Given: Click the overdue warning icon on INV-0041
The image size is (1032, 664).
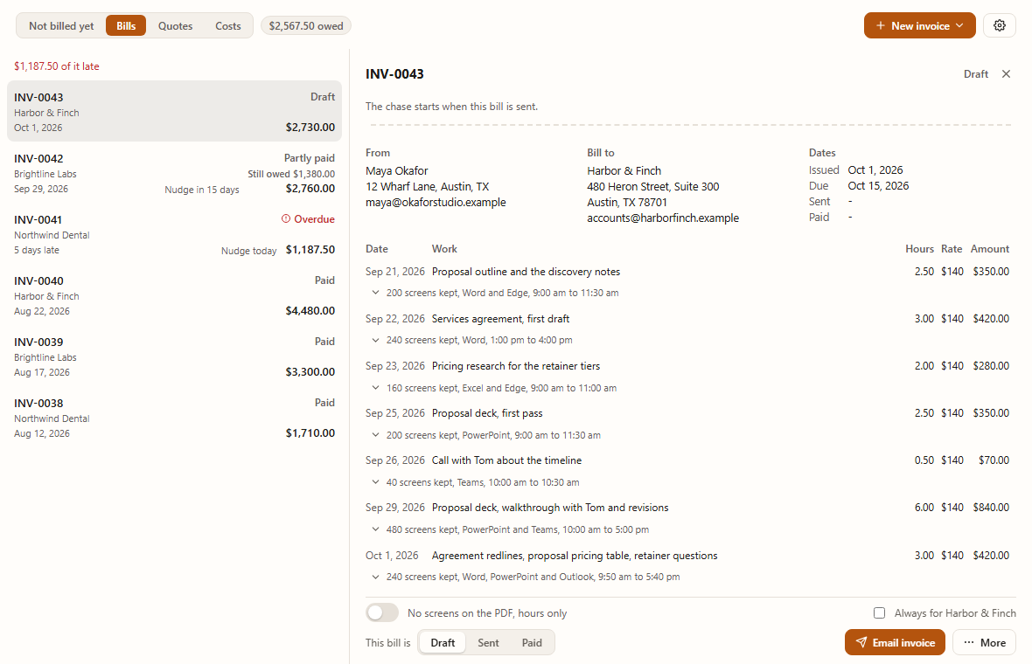Looking at the screenshot, I should [x=286, y=219].
